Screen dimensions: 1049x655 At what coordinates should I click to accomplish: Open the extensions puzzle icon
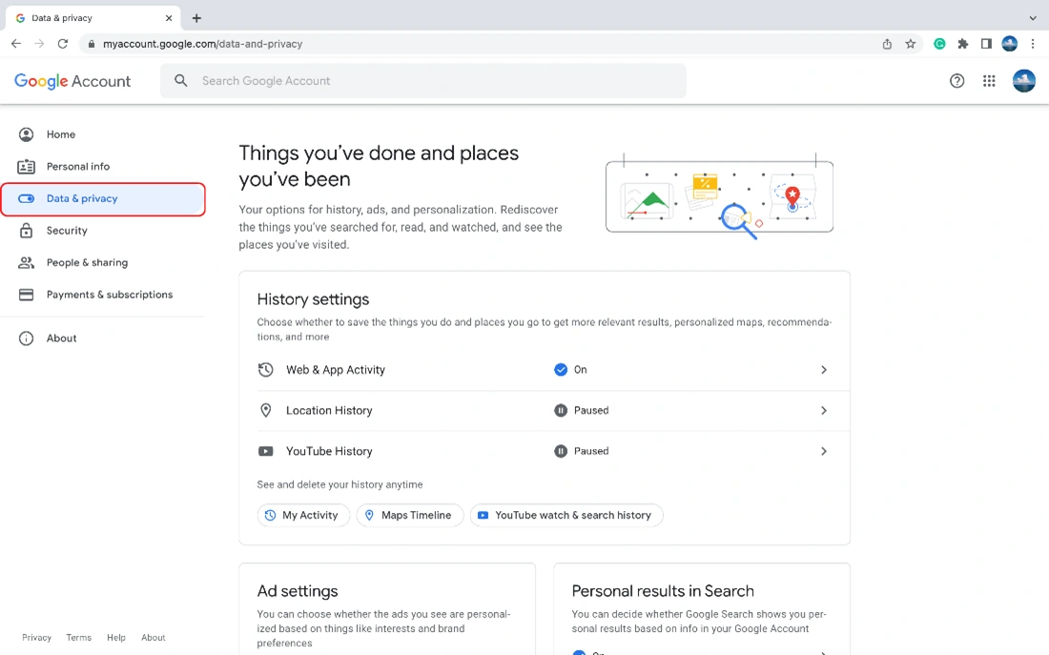(x=963, y=44)
